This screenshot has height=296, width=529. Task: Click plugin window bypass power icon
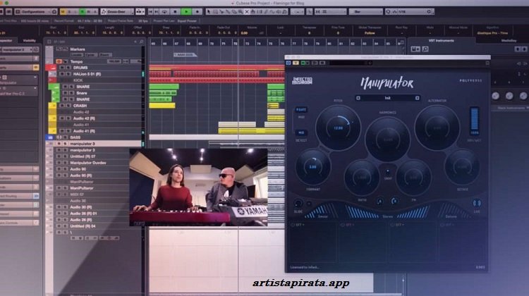(288, 63)
